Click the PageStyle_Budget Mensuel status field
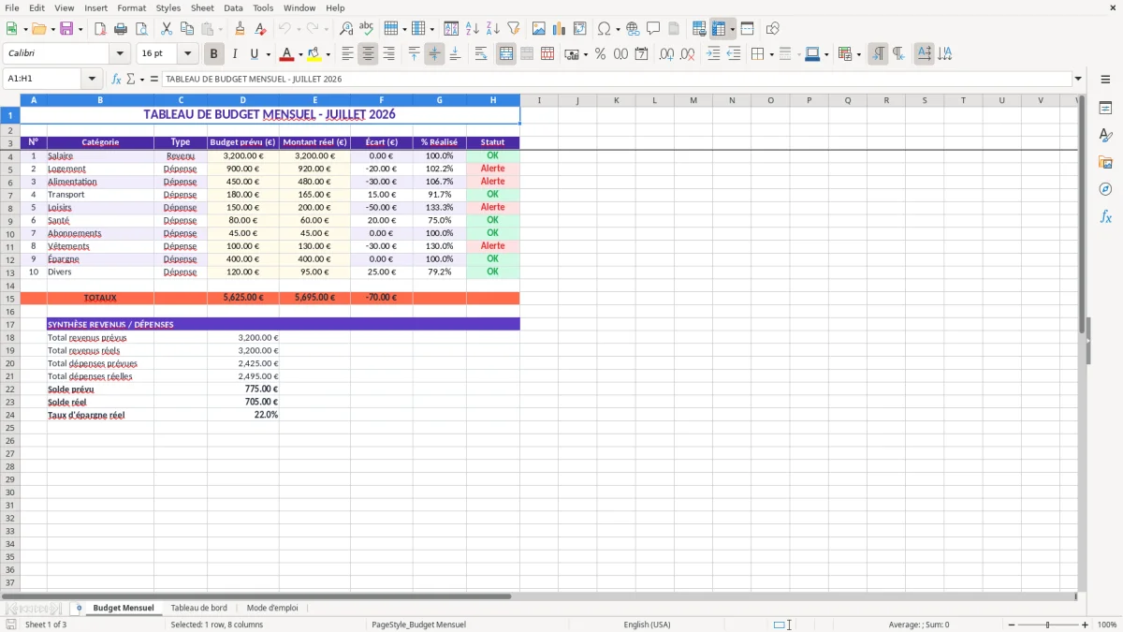The image size is (1123, 632). pos(418,625)
